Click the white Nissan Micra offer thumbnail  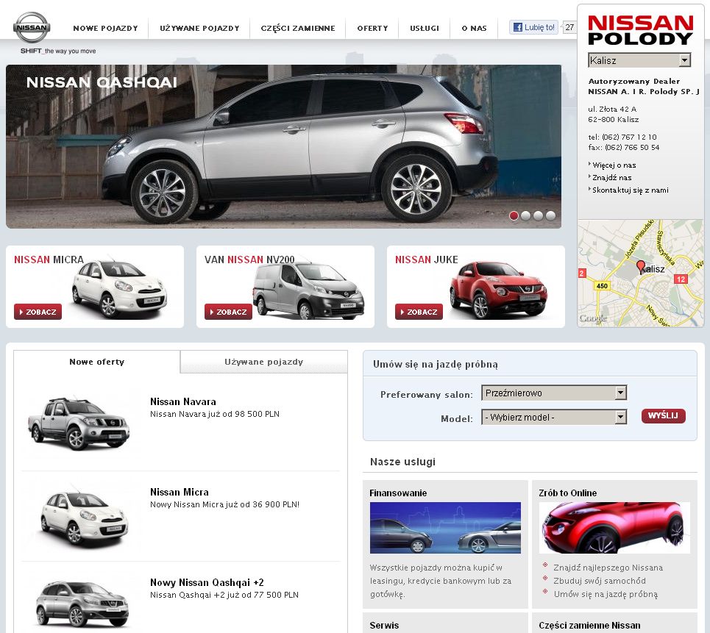point(84,517)
